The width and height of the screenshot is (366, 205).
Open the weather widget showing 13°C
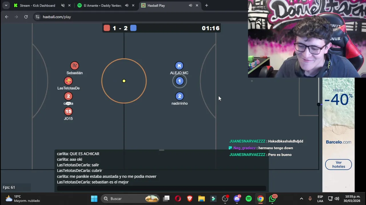coord(23,198)
